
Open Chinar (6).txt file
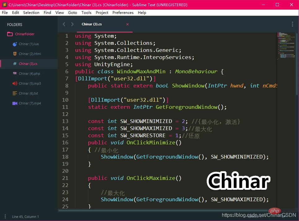(29, 93)
